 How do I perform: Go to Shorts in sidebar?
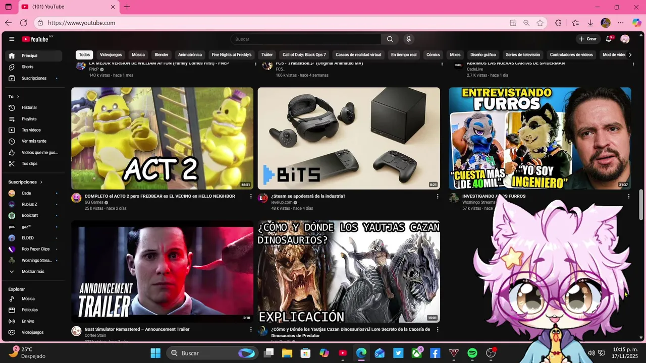coord(33,67)
